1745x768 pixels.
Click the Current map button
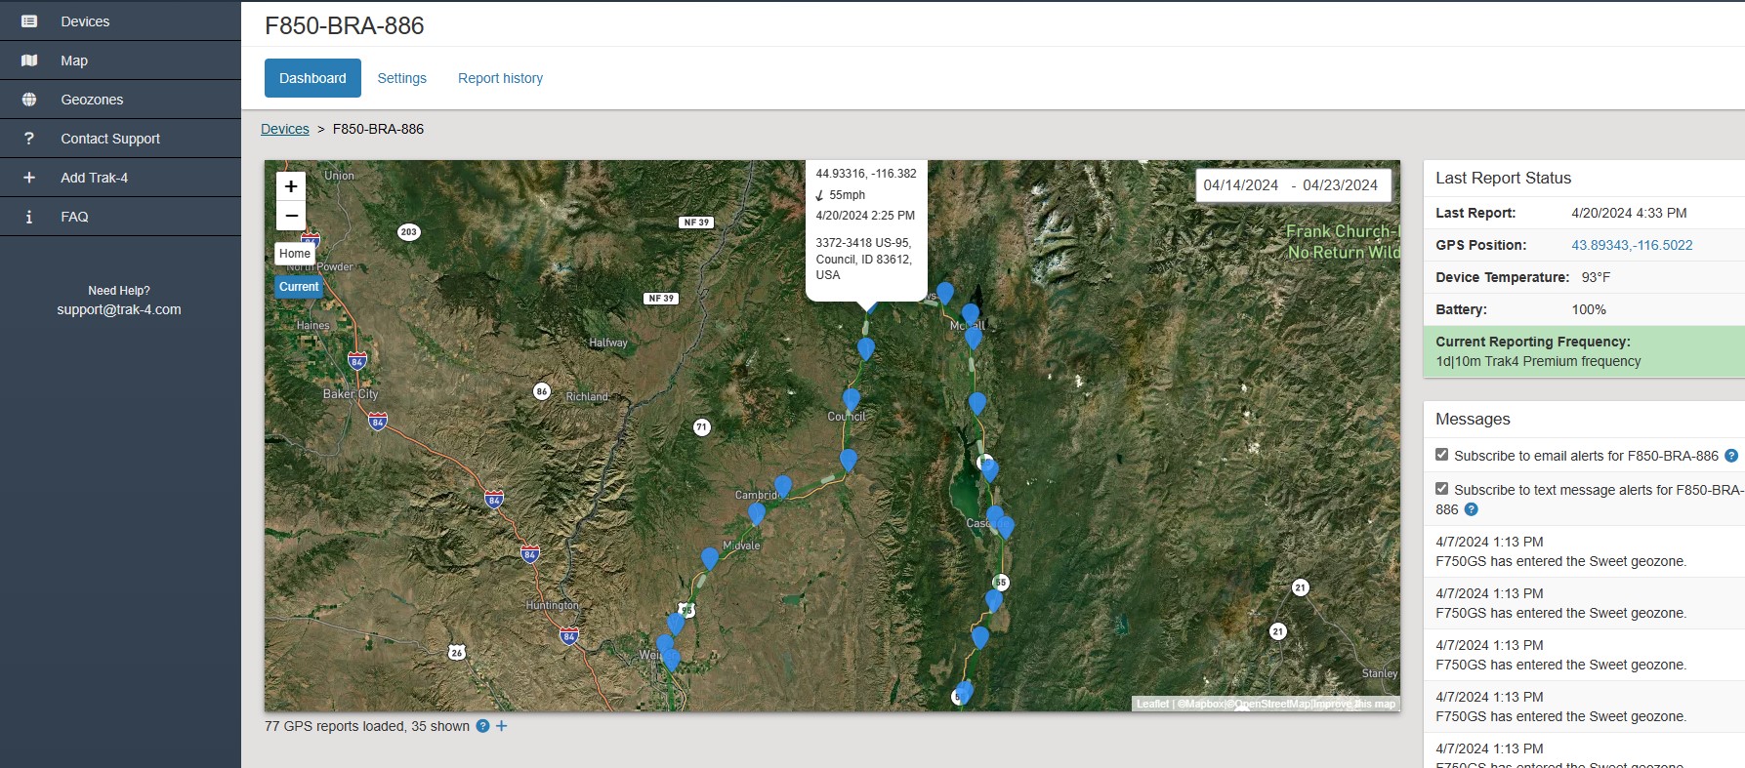tap(299, 287)
